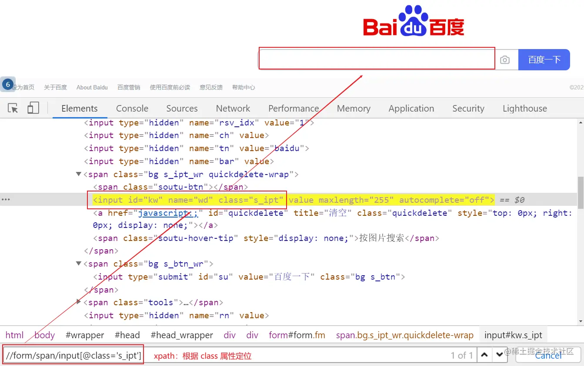Click the 百度一下 search button
The image size is (584, 366).
(544, 59)
